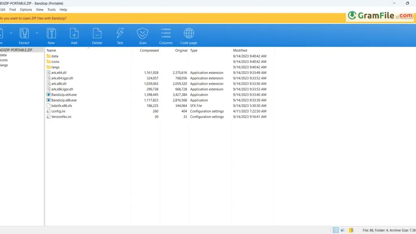Open the dropdown arrow beside the Open button

[x=11, y=33]
